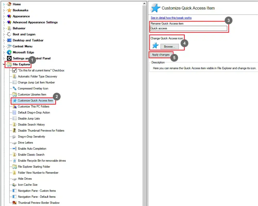This screenshot has height=206, width=258.
Task: Select the Disable Jump Lists entry text
Action: pyautogui.click(x=29, y=118)
